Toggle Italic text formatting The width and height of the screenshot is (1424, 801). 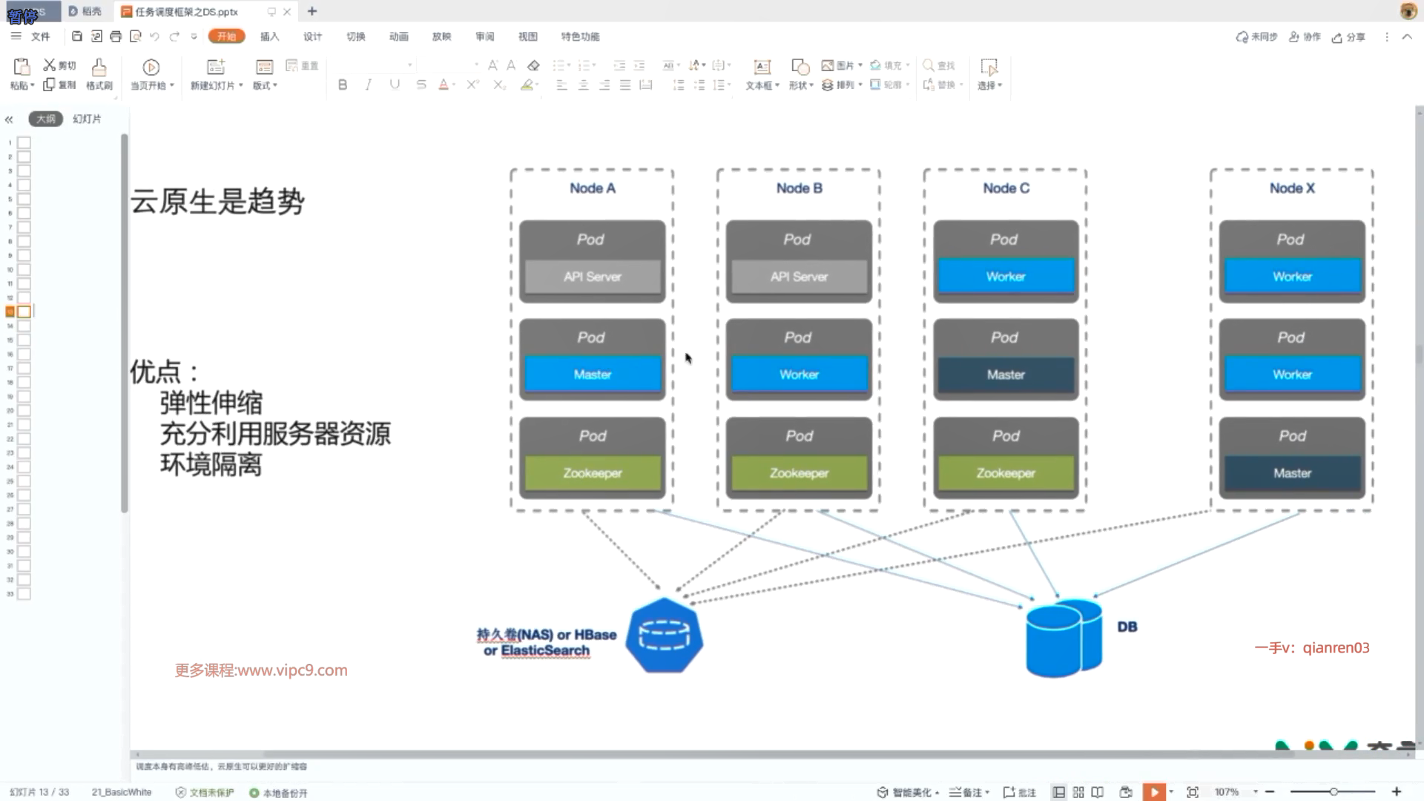[368, 85]
